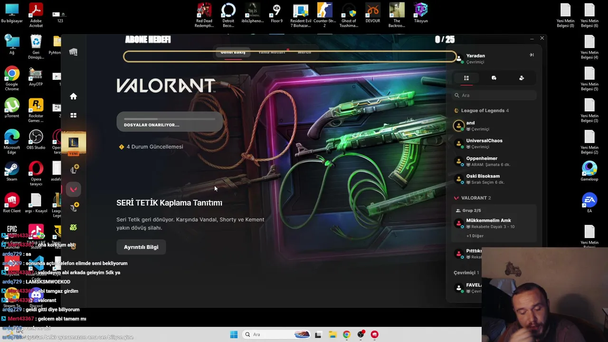
Task: Collapse the friends panel with arrow icon
Action: (x=532, y=55)
